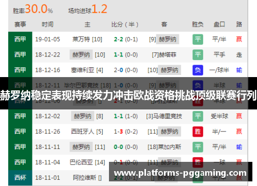Click the 一/球半 handicap value
This screenshot has width=257, height=186.
pyautogui.click(x=219, y=70)
